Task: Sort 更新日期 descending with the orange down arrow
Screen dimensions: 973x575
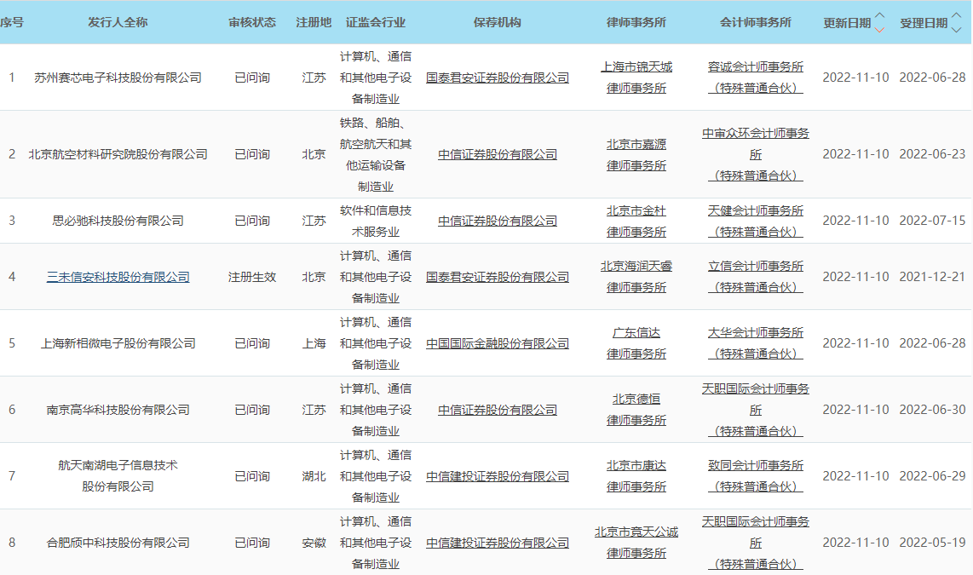Action: click(879, 30)
